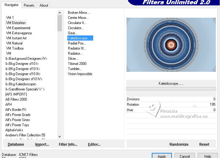Apply the Kaleidoscope filter

[x=162, y=156]
